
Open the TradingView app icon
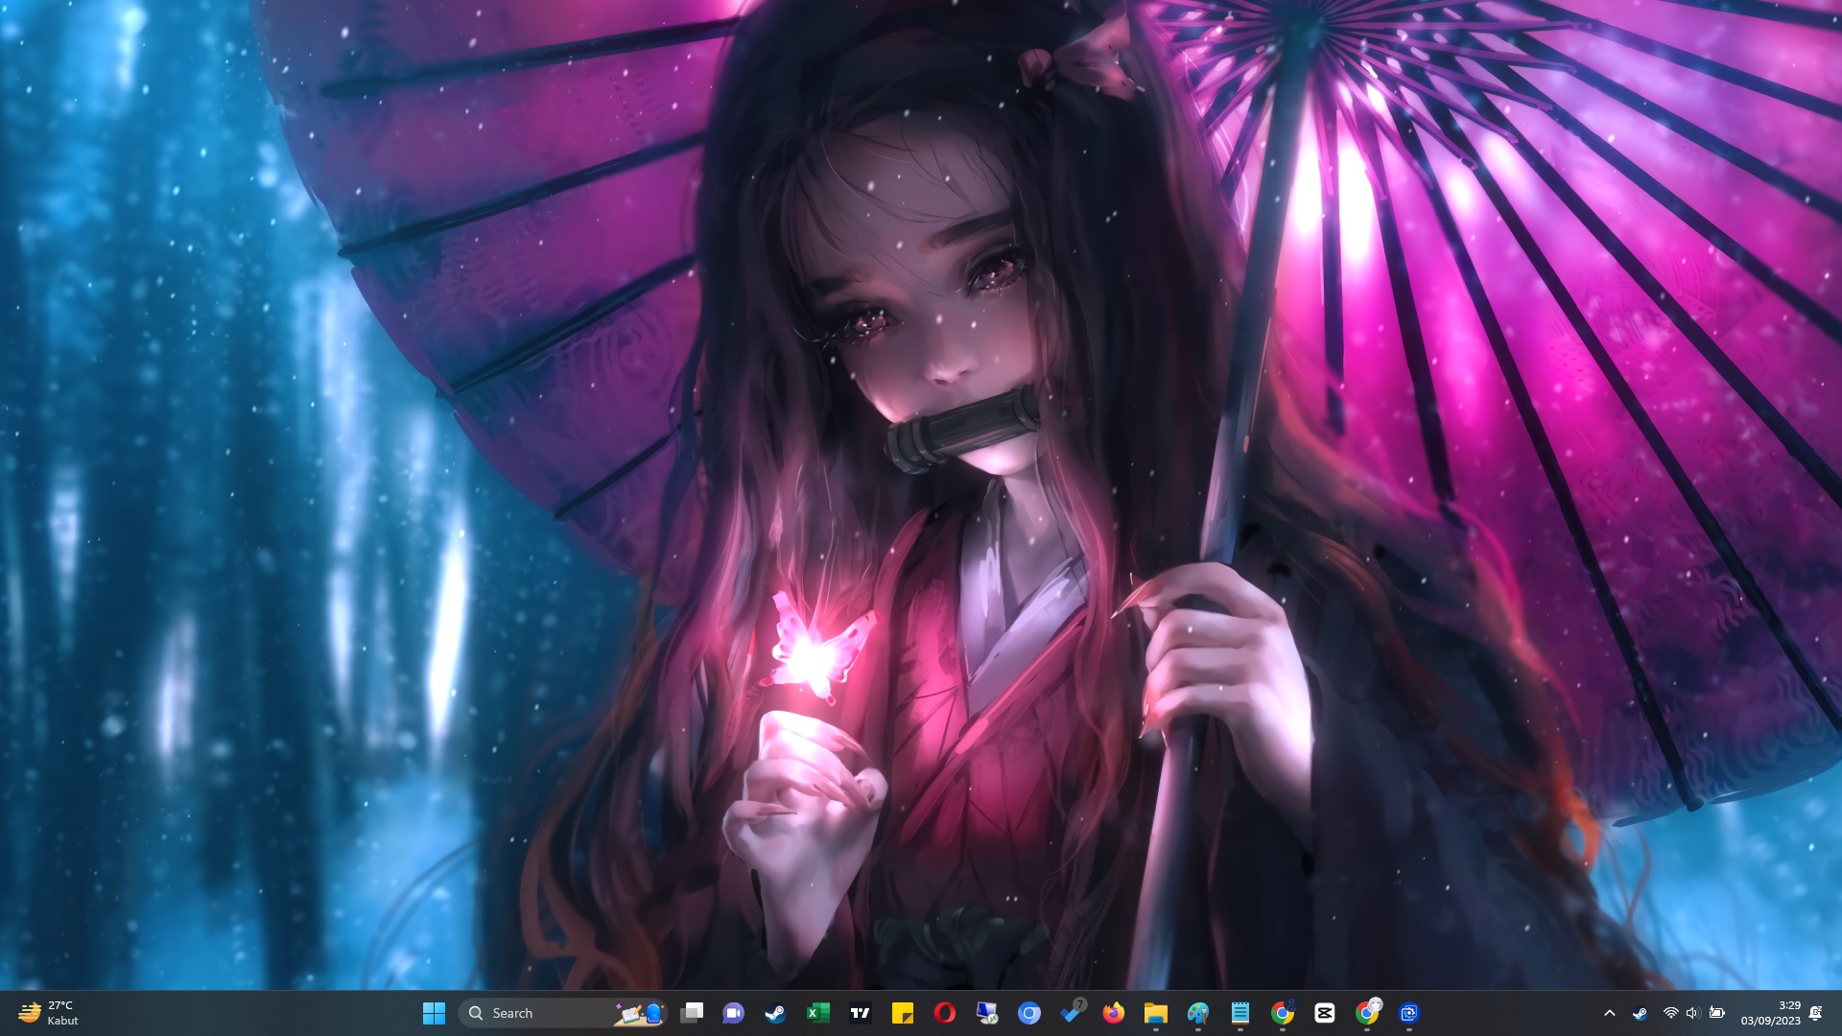(861, 1013)
